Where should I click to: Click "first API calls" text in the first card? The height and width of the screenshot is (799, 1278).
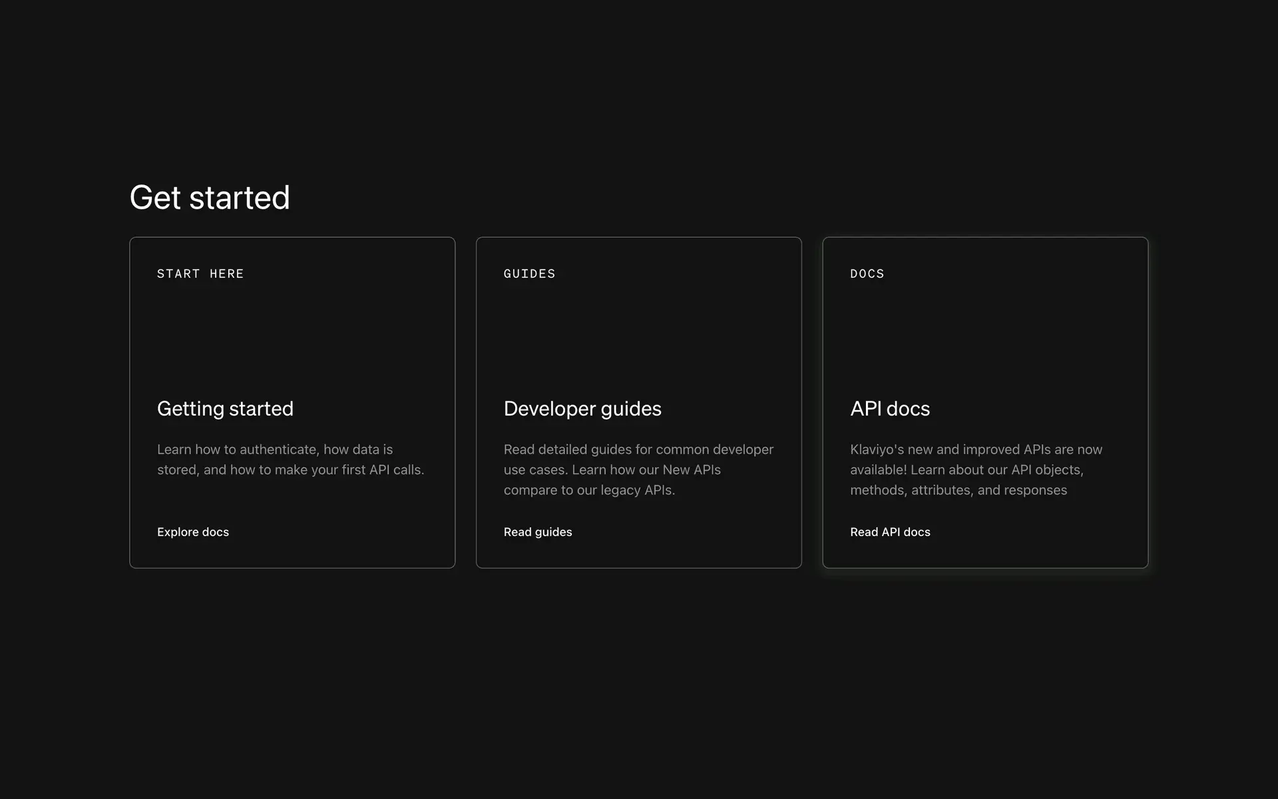click(x=382, y=470)
